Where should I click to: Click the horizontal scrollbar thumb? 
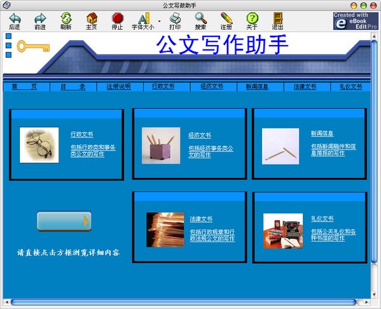tap(183, 302)
